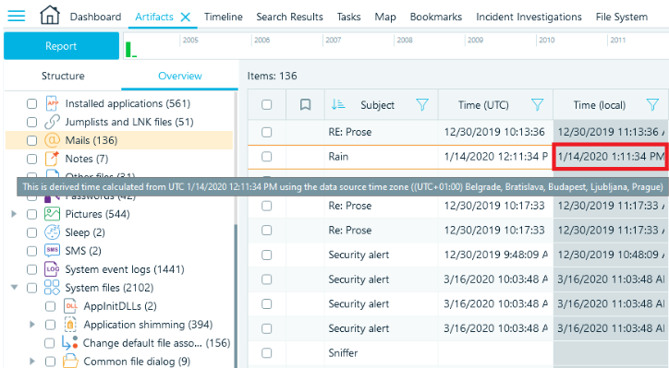Click the Mails at-sign icon
Image resolution: width=669 pixels, height=368 pixels.
tap(52, 140)
